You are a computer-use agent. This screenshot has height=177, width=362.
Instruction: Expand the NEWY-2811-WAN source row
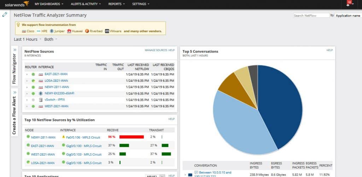click(27, 87)
